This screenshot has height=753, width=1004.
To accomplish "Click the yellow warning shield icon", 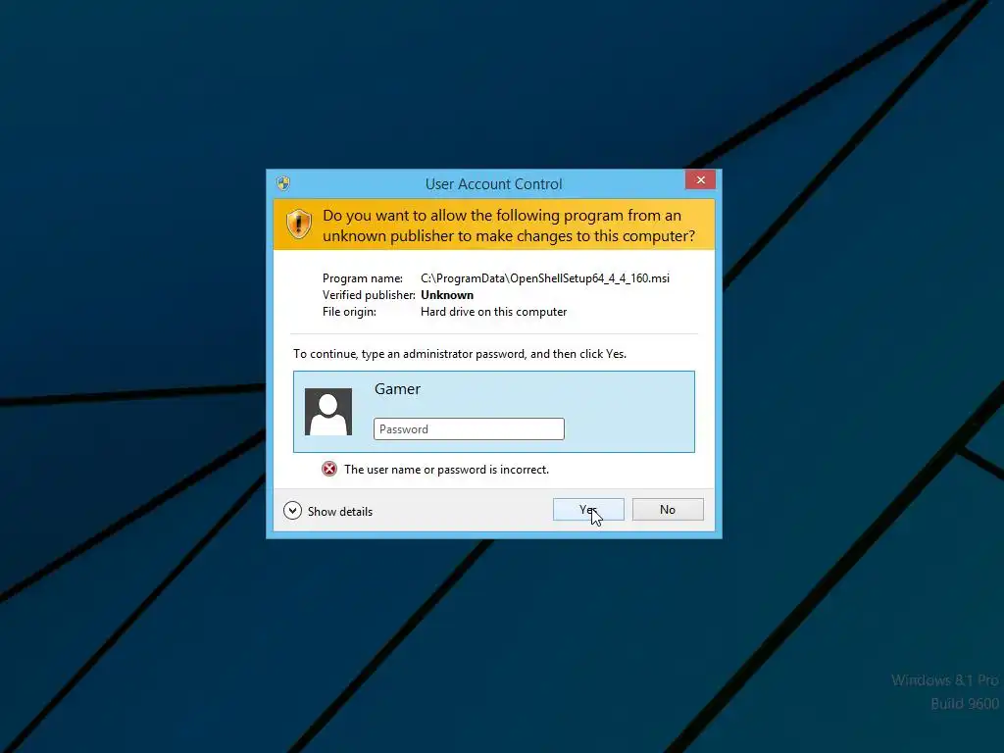I will [x=298, y=225].
